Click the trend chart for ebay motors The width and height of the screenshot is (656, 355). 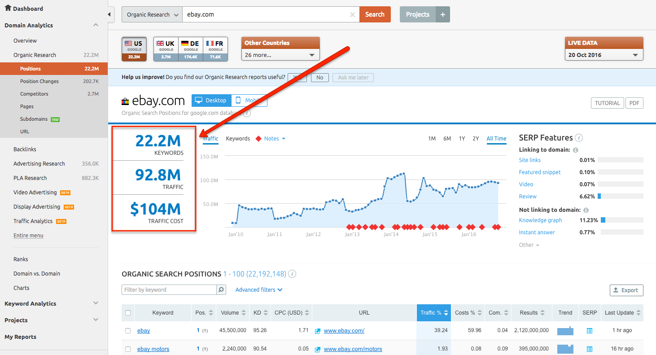coord(565,349)
